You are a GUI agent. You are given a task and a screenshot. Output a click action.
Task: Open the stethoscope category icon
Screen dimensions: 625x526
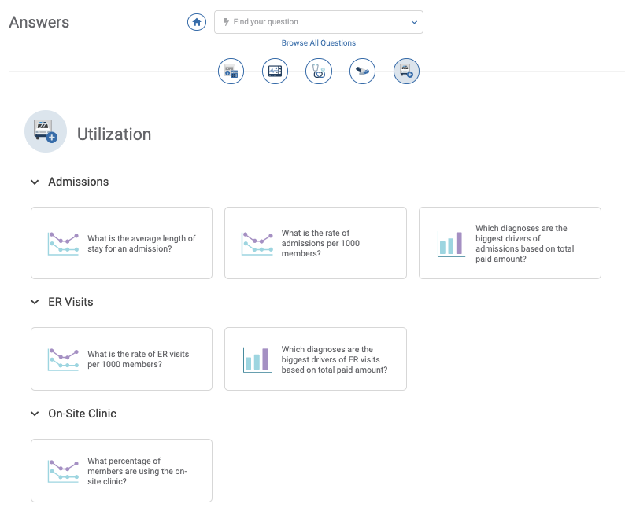pyautogui.click(x=319, y=72)
